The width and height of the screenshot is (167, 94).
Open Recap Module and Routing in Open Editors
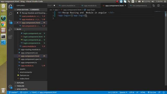31,13
